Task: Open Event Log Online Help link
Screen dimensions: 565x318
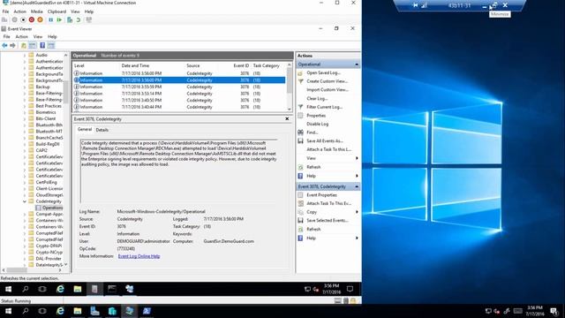Action: [x=139, y=256]
